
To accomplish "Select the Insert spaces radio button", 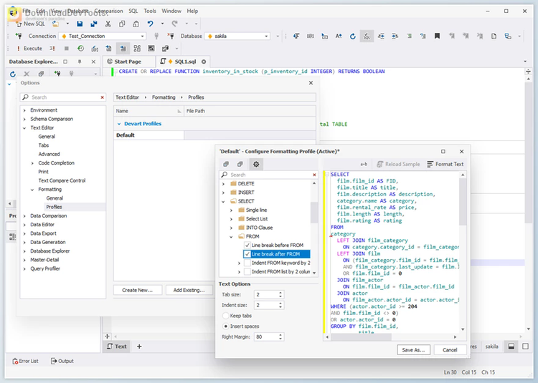I will [x=225, y=326].
